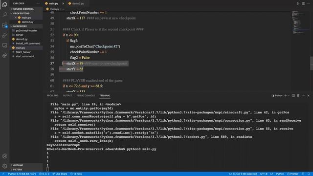This screenshot has height=176, width=313.
Task: Select the Terminal panel tab
Action: click(105, 96)
